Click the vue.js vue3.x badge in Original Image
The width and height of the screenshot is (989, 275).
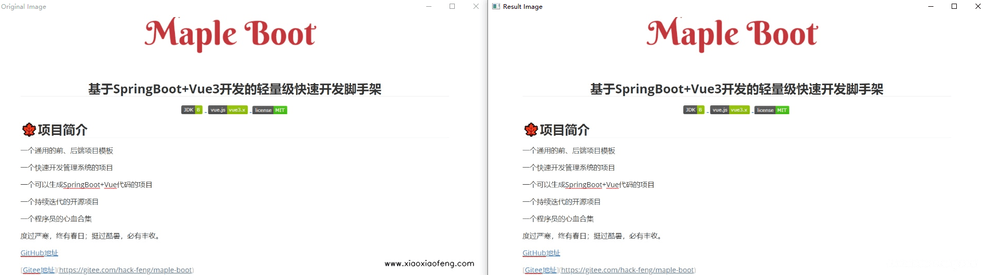tap(228, 110)
